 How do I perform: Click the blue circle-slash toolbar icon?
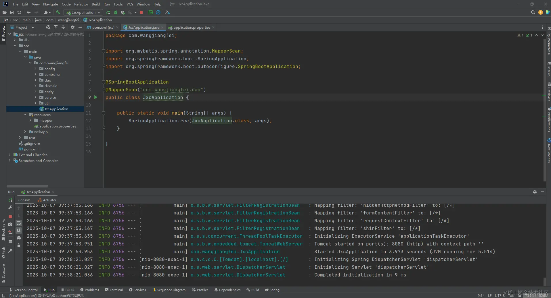pyautogui.click(x=158, y=12)
